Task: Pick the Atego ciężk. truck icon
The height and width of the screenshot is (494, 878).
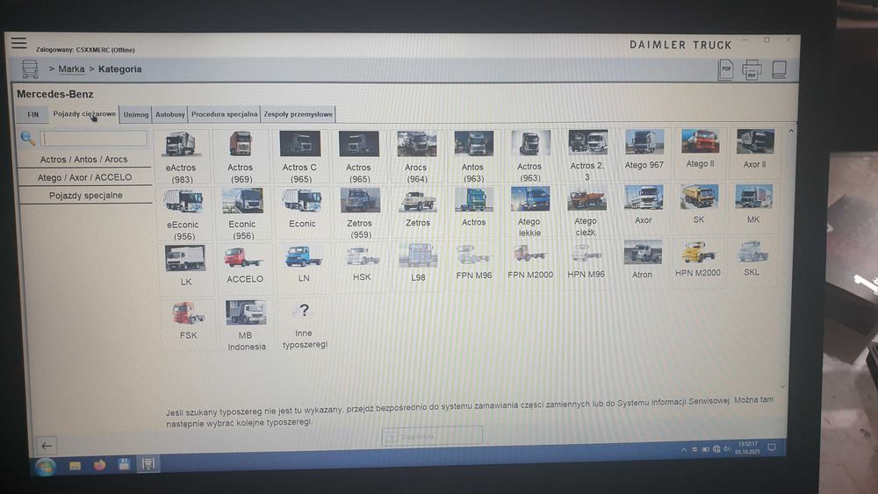Action: [587, 198]
